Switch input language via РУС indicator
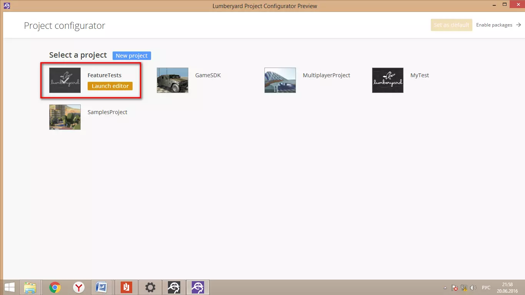Screen dimensions: 525x295 pyautogui.click(x=486, y=288)
